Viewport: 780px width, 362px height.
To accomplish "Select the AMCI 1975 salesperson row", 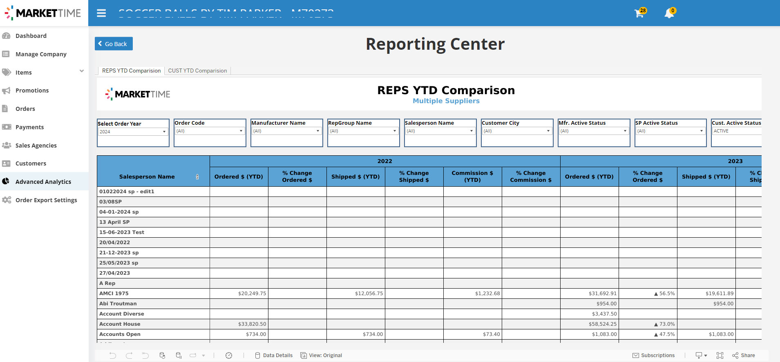I will pos(114,294).
